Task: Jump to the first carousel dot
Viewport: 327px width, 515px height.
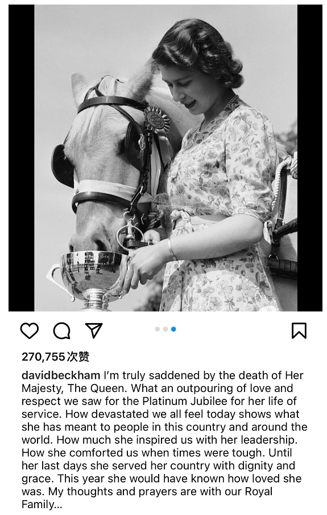Action: click(158, 329)
